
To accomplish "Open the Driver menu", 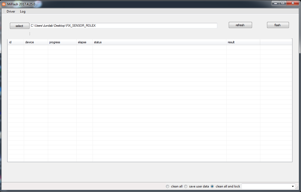I will [11, 11].
